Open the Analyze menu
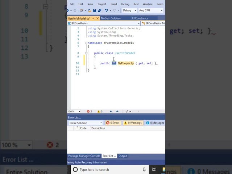Viewport: 232px width, 174px height. point(148,4)
